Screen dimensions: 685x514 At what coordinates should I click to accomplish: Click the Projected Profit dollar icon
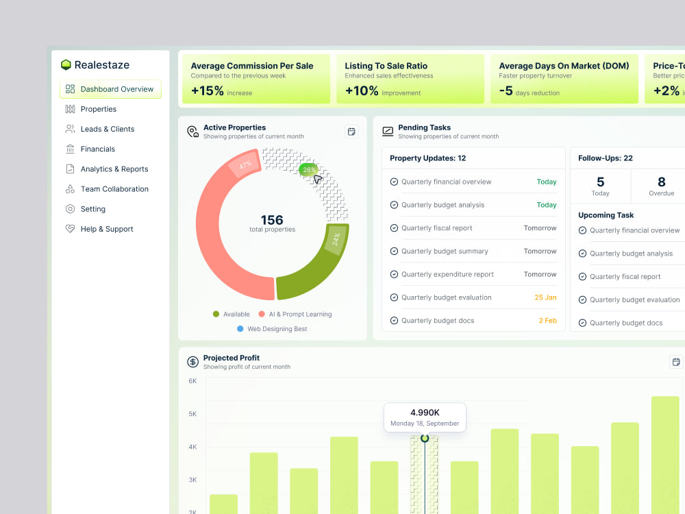pyautogui.click(x=192, y=362)
